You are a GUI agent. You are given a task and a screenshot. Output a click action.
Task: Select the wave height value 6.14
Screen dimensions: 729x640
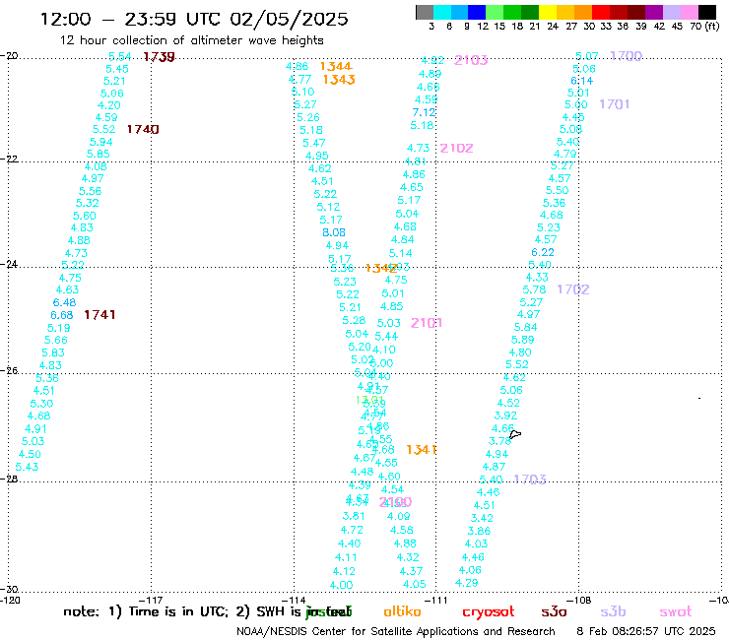click(582, 81)
